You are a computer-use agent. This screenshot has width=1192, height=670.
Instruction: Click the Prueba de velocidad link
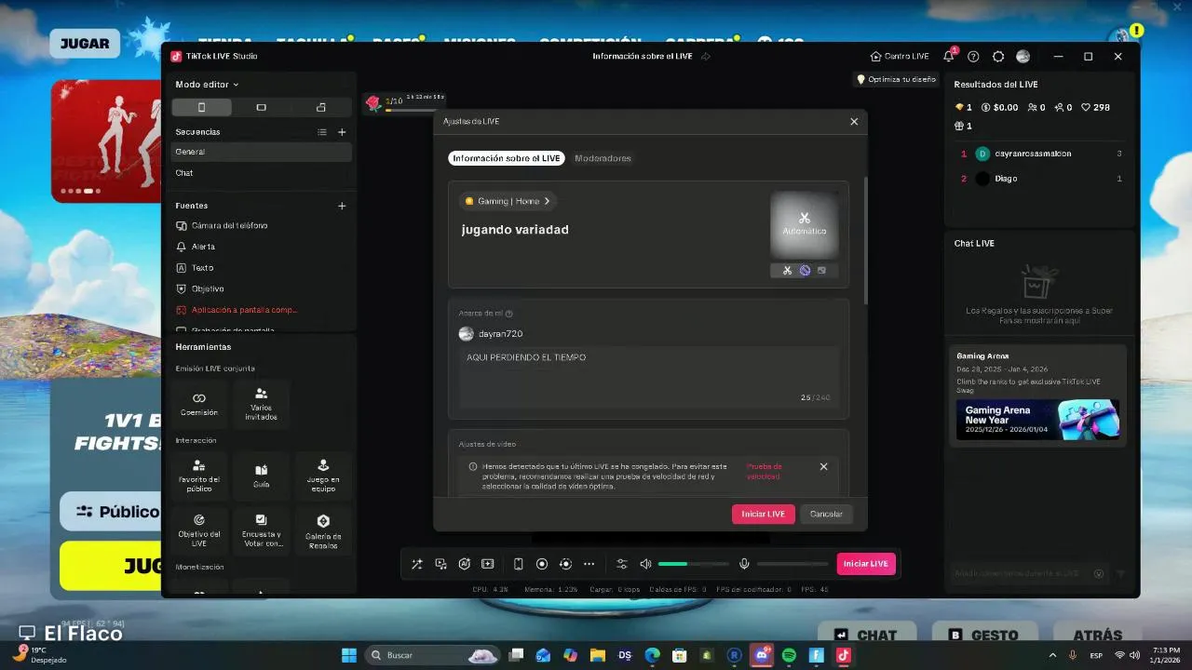765,471
